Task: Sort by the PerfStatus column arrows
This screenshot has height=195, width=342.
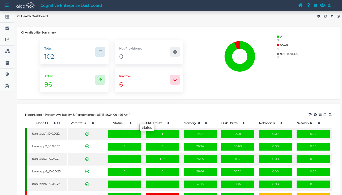Action: (93, 123)
